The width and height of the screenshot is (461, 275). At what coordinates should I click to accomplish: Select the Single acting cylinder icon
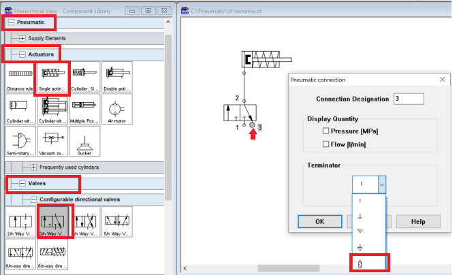pos(54,77)
